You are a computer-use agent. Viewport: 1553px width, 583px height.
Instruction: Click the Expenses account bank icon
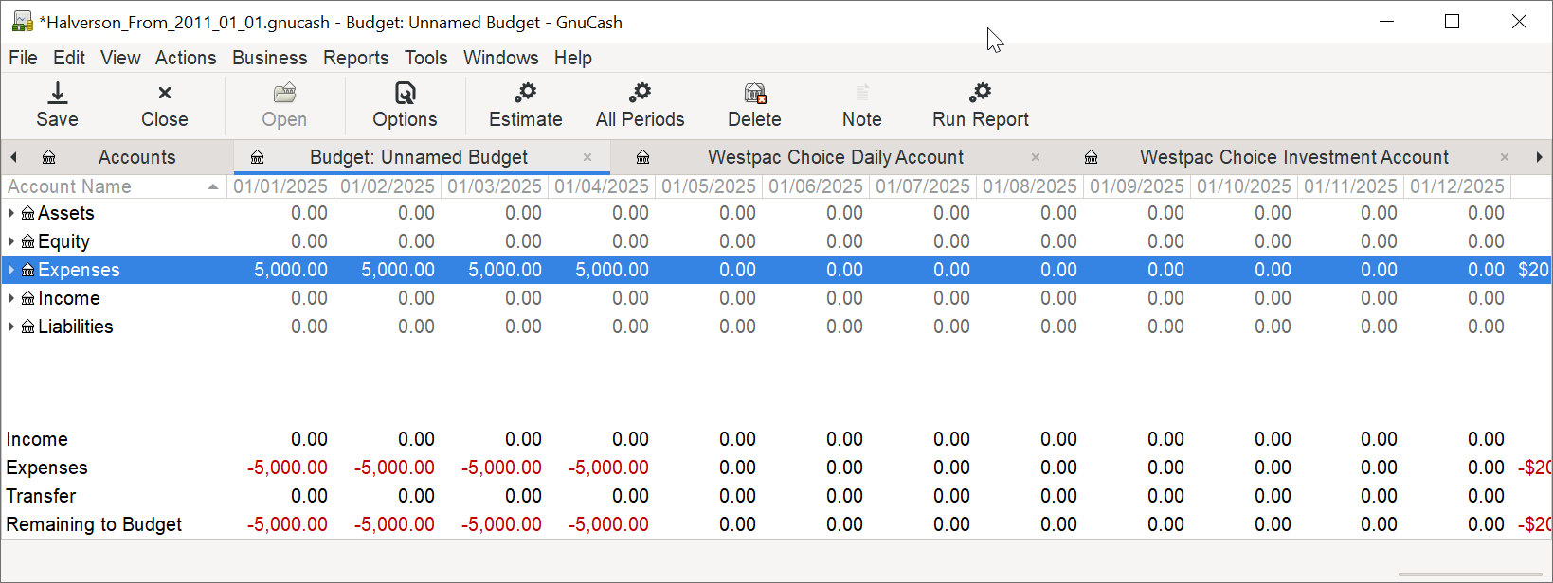click(x=28, y=271)
